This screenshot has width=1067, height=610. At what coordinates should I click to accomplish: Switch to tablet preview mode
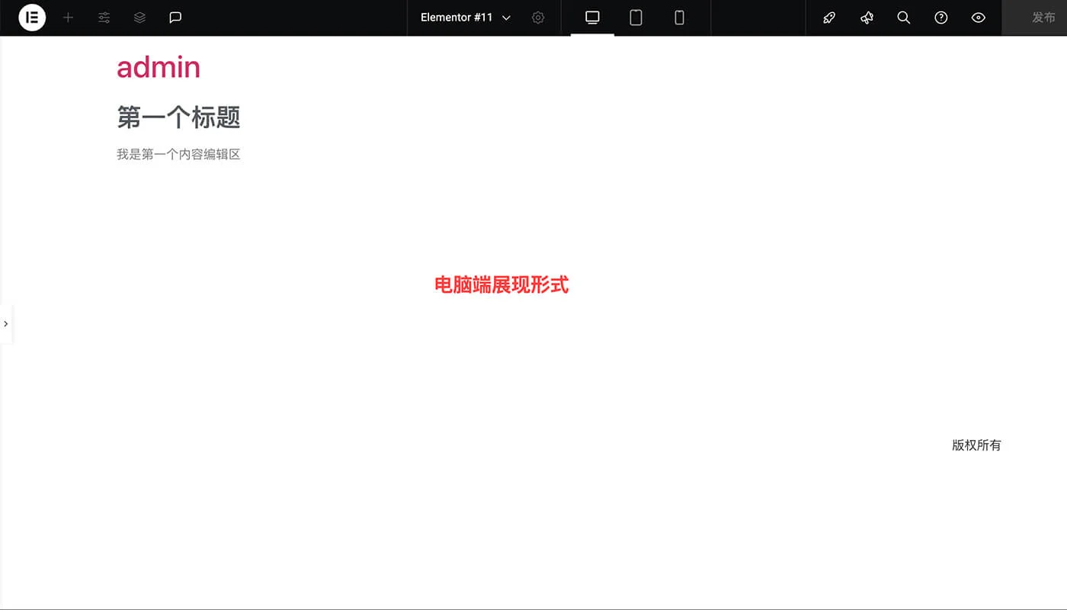(636, 18)
